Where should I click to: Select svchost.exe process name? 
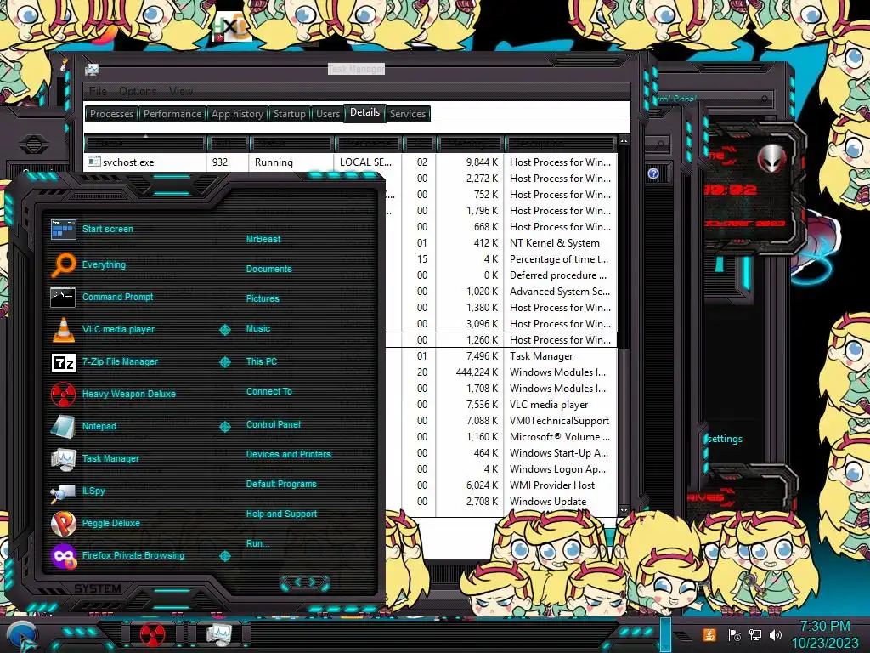128,162
